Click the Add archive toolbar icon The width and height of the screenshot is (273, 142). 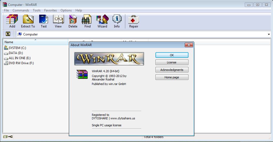coord(12,21)
